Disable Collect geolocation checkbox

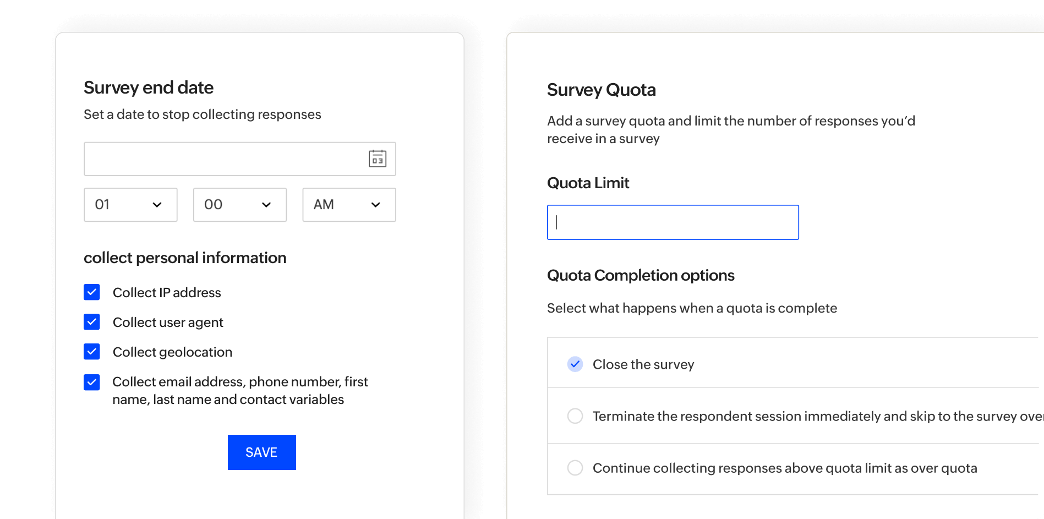click(92, 352)
